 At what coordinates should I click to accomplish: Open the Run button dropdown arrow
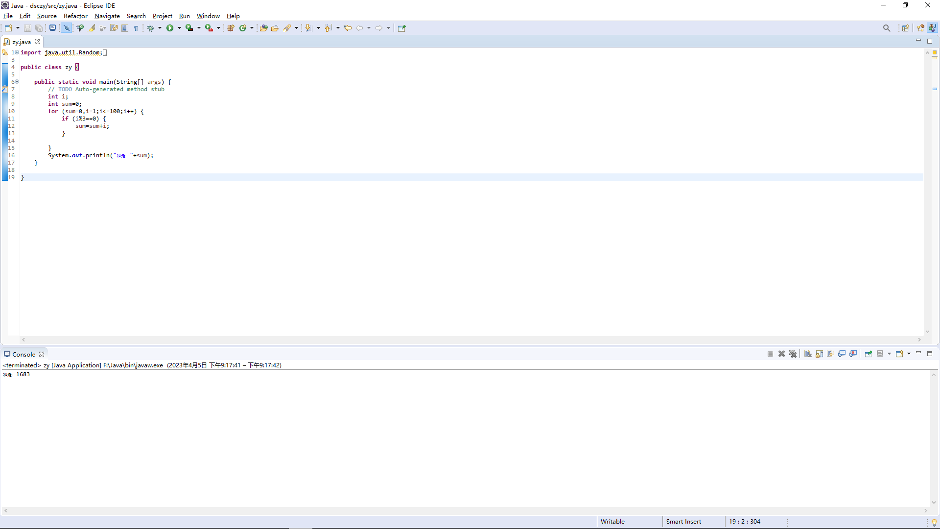click(x=179, y=28)
